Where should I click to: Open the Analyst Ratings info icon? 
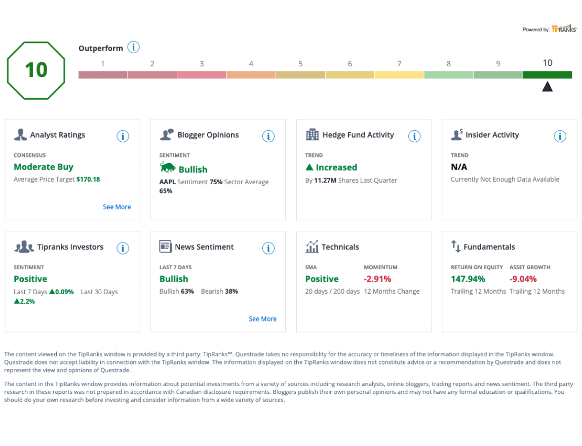(x=123, y=136)
